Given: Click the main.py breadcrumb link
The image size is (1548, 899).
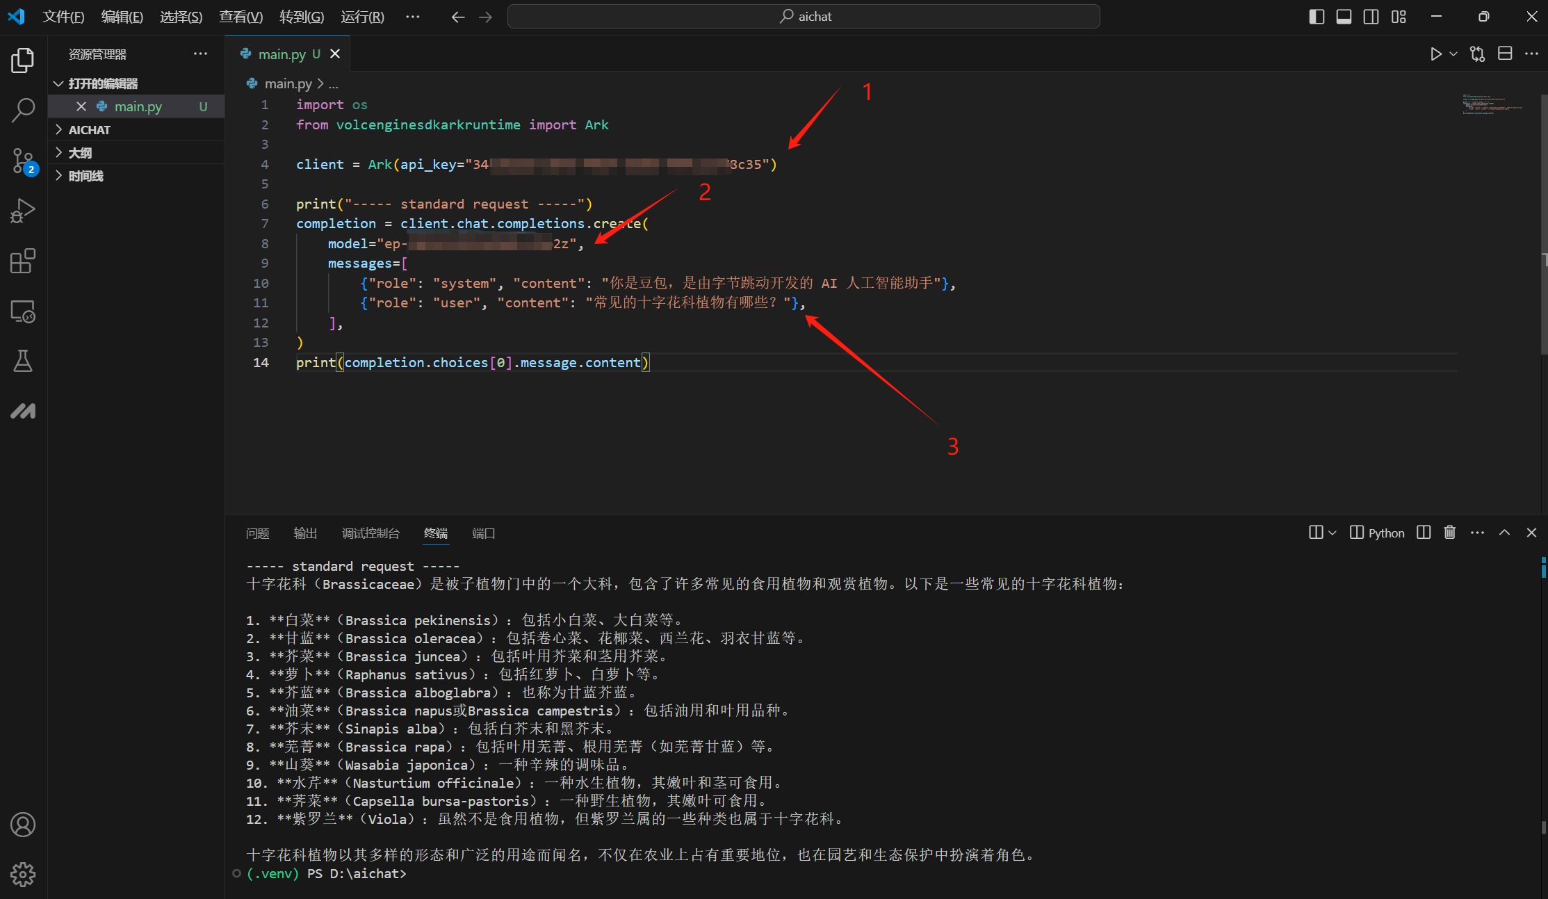Looking at the screenshot, I should (x=288, y=83).
